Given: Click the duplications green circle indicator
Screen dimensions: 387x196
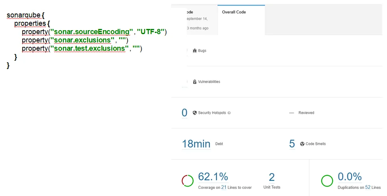Looking at the screenshot, I should tap(327, 181).
